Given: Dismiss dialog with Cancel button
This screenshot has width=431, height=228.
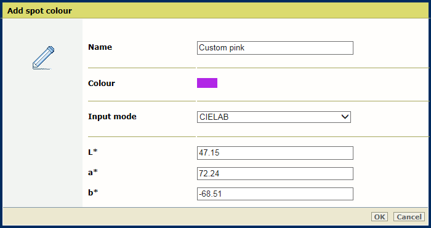Looking at the screenshot, I should [x=409, y=217].
